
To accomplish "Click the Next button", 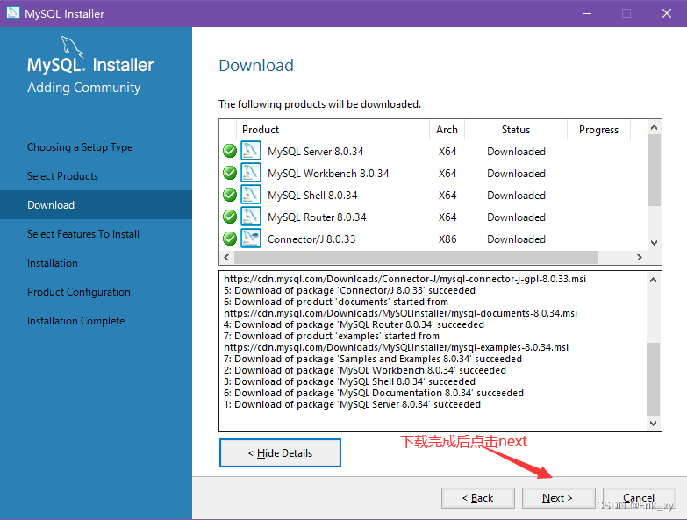I will (x=558, y=498).
